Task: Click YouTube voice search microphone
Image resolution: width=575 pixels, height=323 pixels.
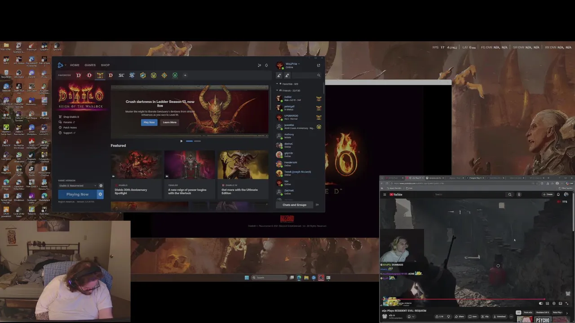Action: (x=519, y=195)
